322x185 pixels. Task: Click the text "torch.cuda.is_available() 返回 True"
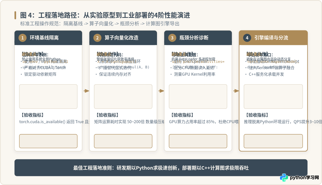[52, 122]
